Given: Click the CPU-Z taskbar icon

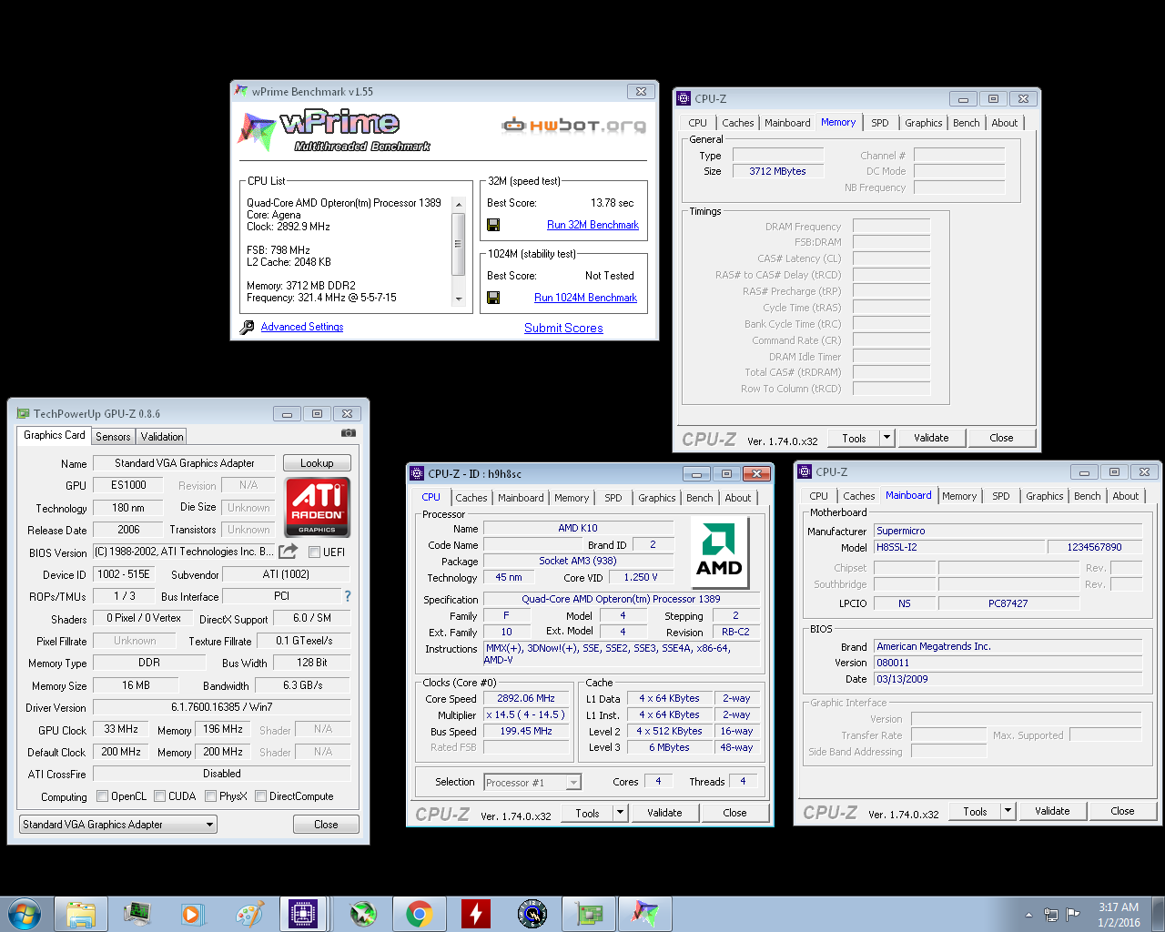Looking at the screenshot, I should point(303,914).
